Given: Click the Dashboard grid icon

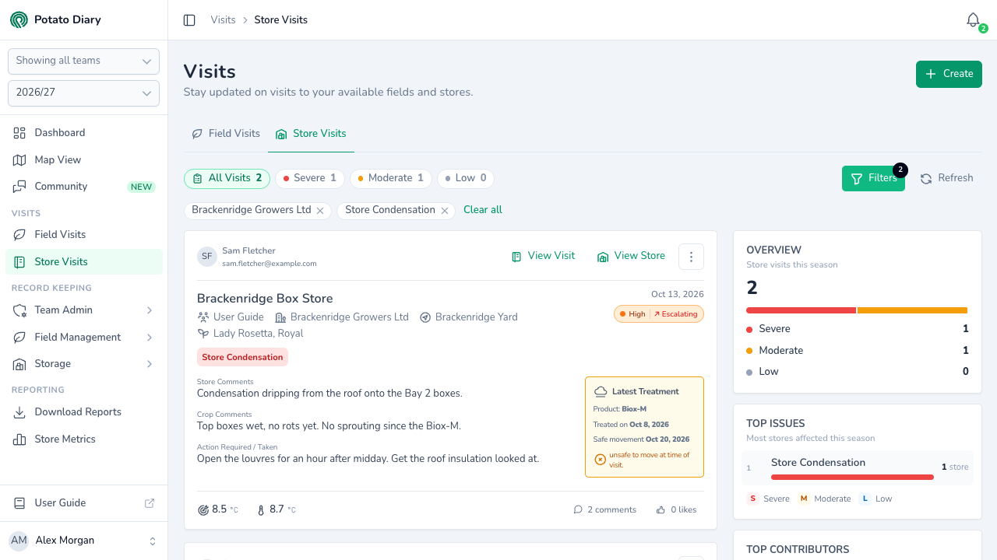Looking at the screenshot, I should 19,133.
